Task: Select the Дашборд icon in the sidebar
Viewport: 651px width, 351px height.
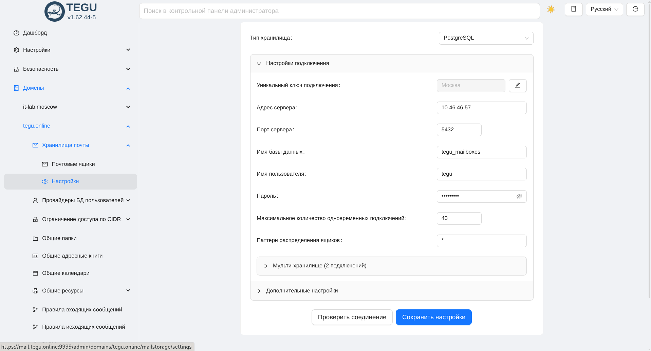Action: (16, 33)
